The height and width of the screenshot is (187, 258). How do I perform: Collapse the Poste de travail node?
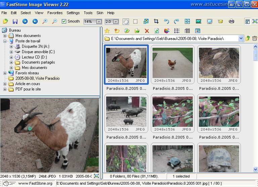[x=5, y=41]
